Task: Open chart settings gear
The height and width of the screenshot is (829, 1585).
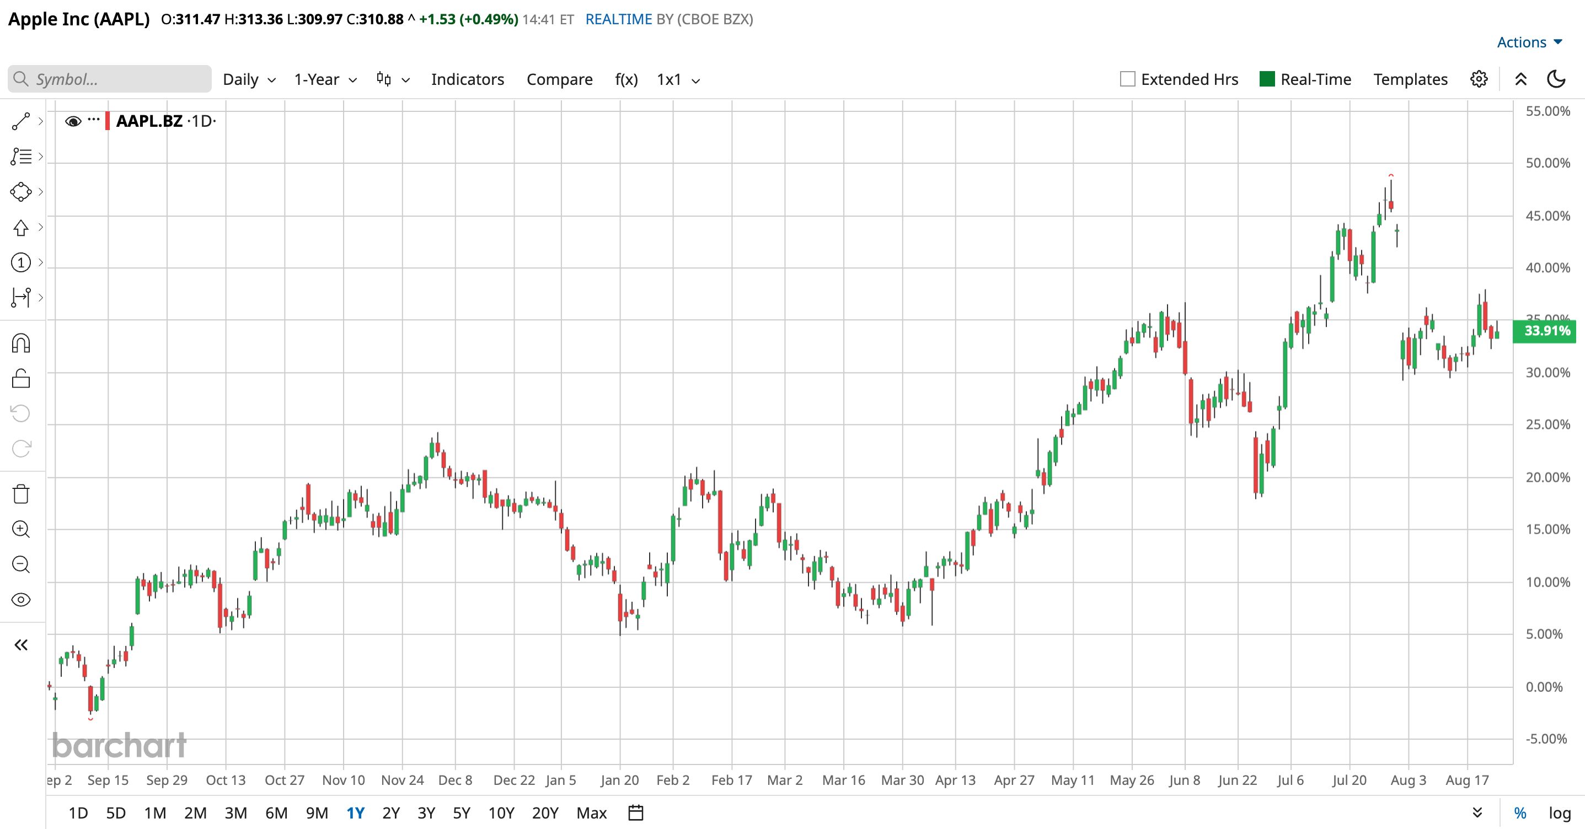Action: (1479, 79)
